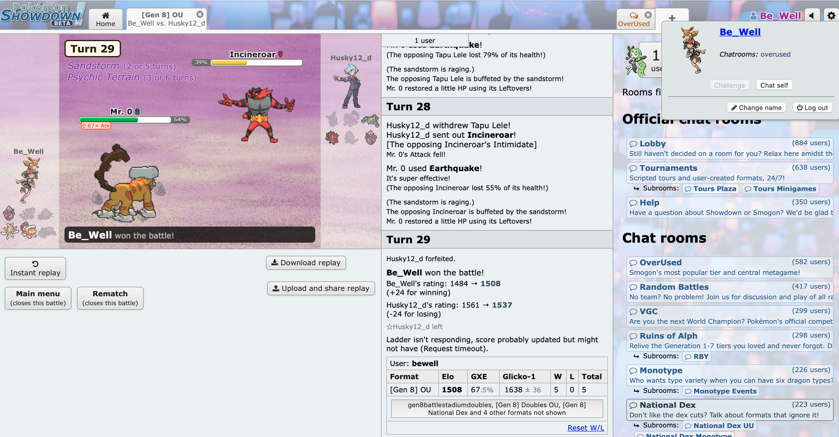Viewport: 839px width, 437px height.
Task: Click Be_Well's yellow spiky team icon
Action: pyautogui.click(x=9, y=230)
